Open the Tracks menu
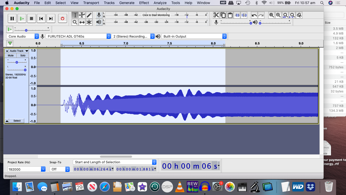The image size is (346, 195). pos(109,3)
